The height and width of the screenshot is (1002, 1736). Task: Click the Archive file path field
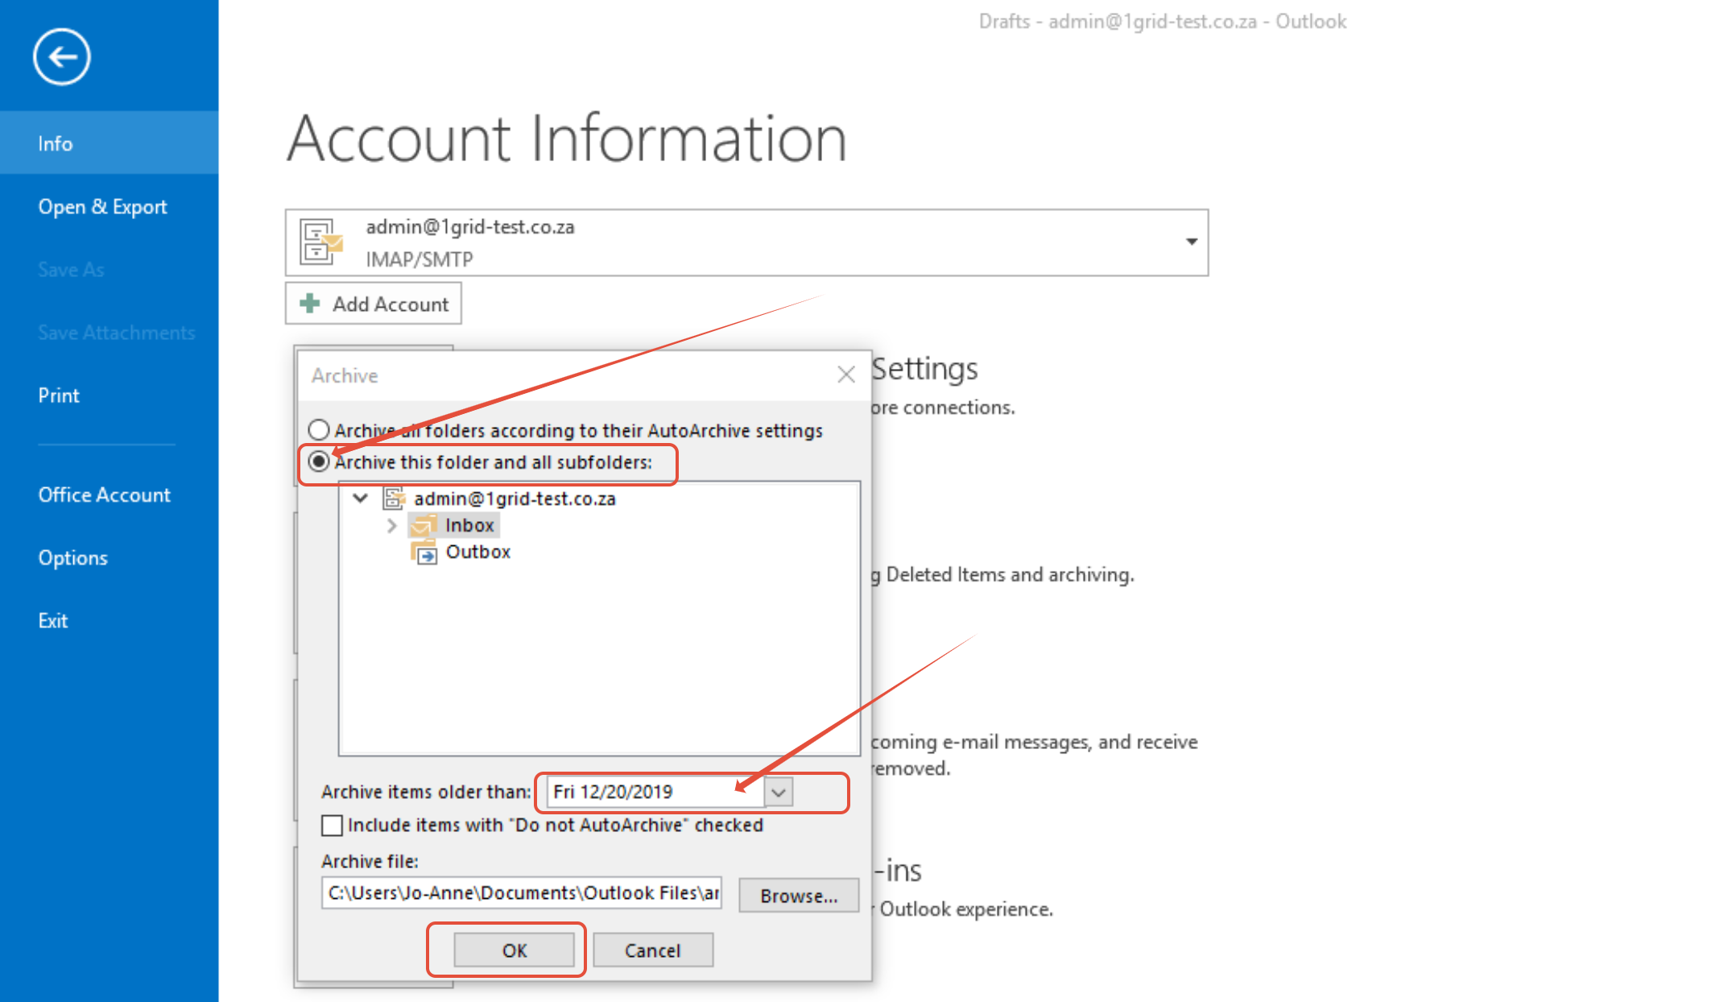coord(521,893)
